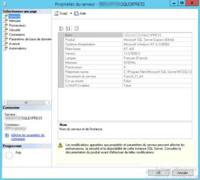Select the Est un cluster row

(x=125, y=81)
